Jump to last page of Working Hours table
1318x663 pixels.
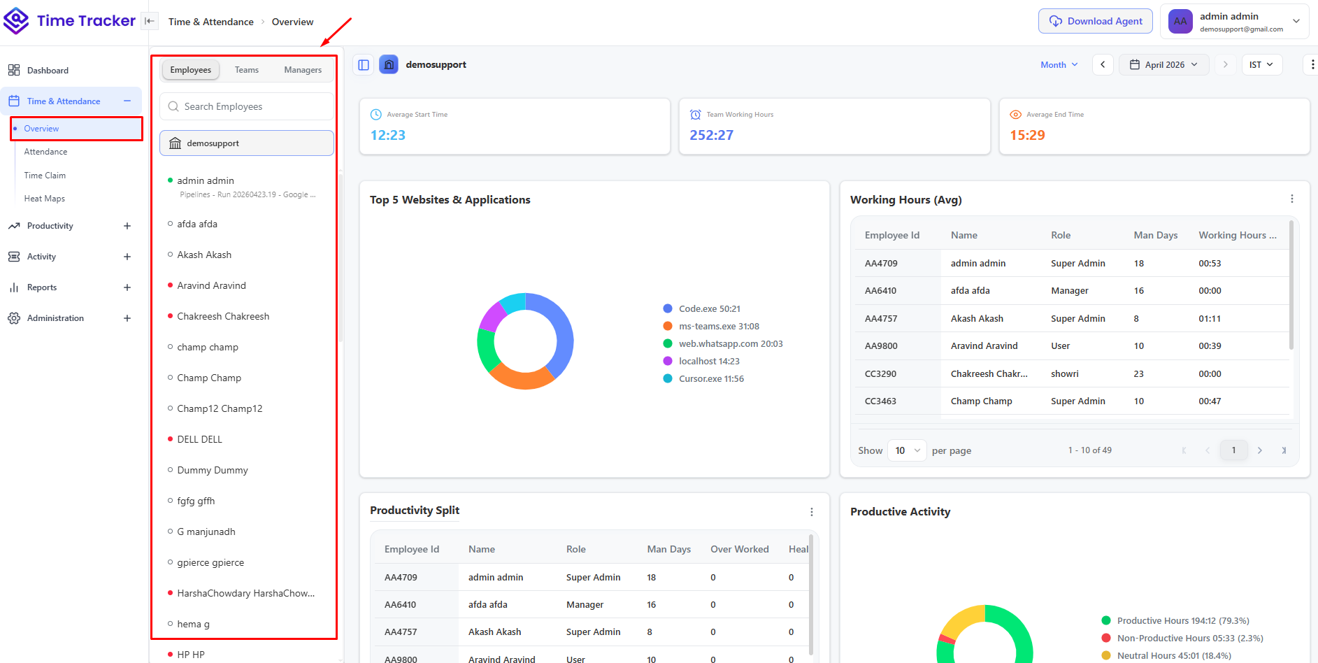pos(1284,450)
